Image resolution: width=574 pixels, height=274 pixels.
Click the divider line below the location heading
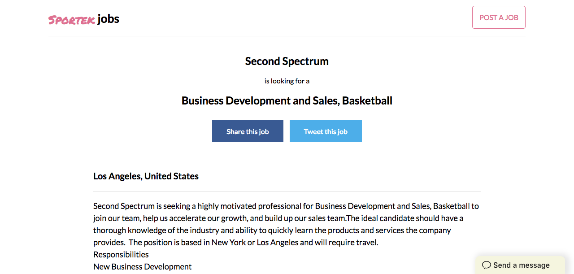[287, 191]
